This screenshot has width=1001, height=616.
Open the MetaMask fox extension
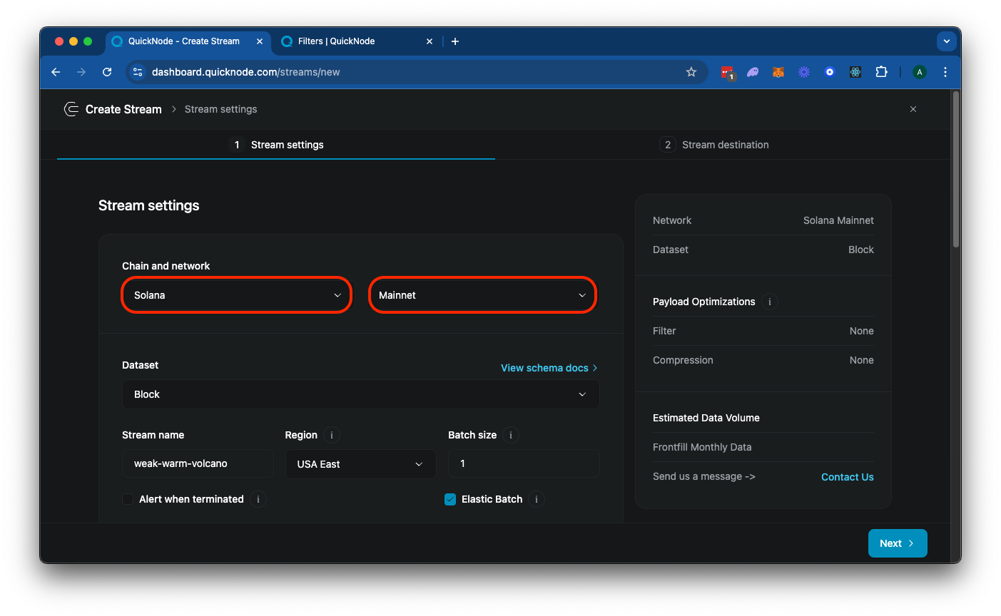click(x=778, y=72)
